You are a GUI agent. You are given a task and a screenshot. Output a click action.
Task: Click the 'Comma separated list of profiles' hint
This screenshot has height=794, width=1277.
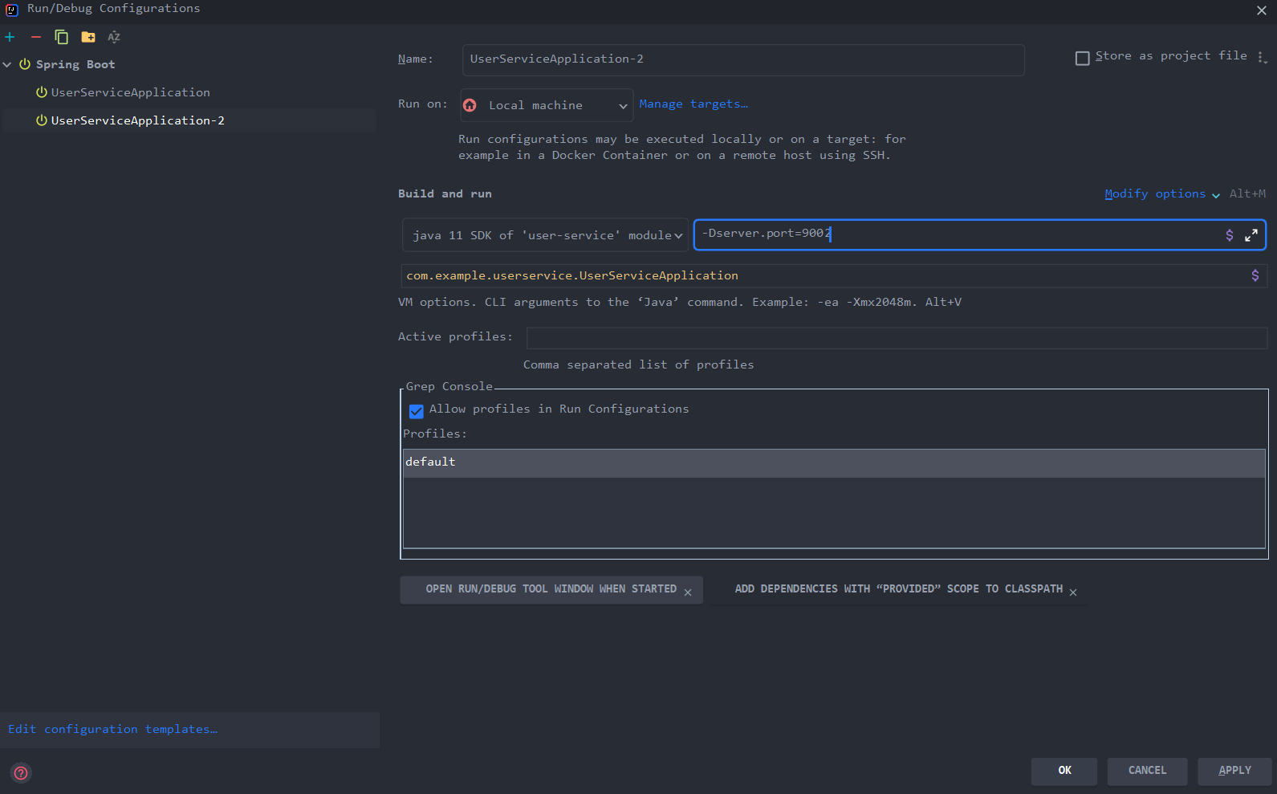click(638, 364)
